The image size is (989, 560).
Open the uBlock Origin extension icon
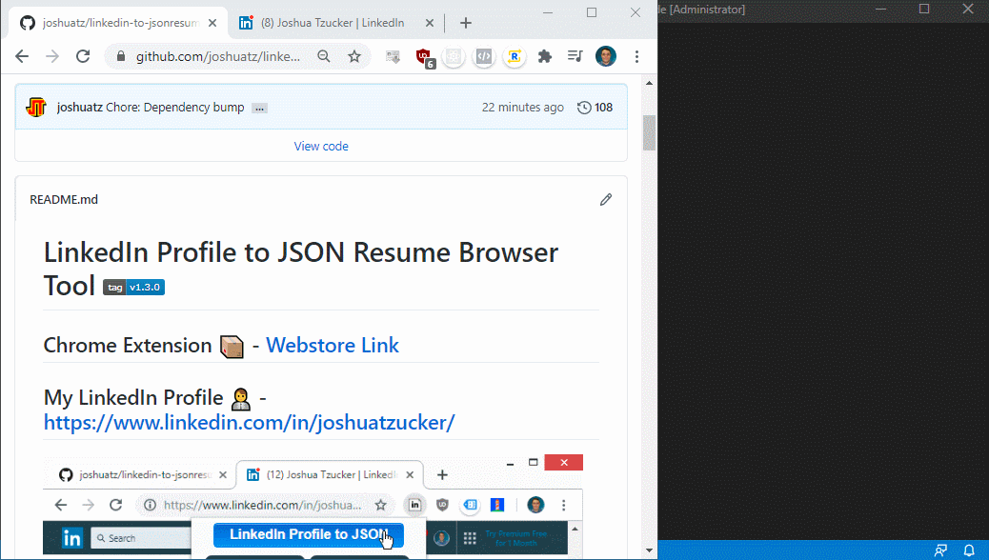click(x=424, y=57)
